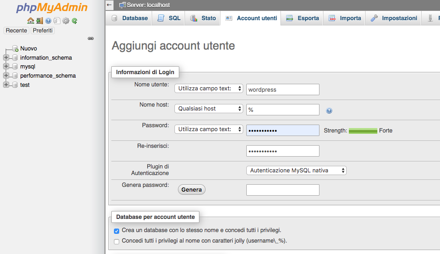This screenshot has width=440, height=254.
Task: Show recent tables via Recente button
Action: (16, 30)
